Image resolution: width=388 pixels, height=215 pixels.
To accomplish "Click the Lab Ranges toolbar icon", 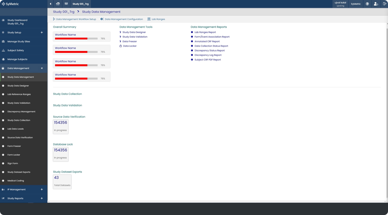I will (x=149, y=19).
